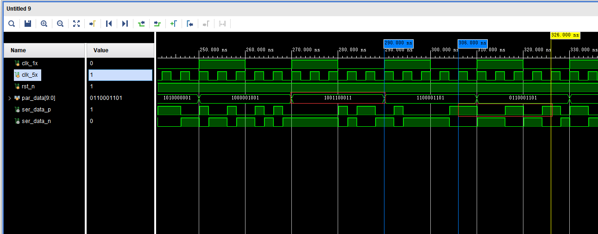Image resolution: width=598 pixels, height=234 pixels.
Task: Go to previous transition
Action: coord(141,24)
